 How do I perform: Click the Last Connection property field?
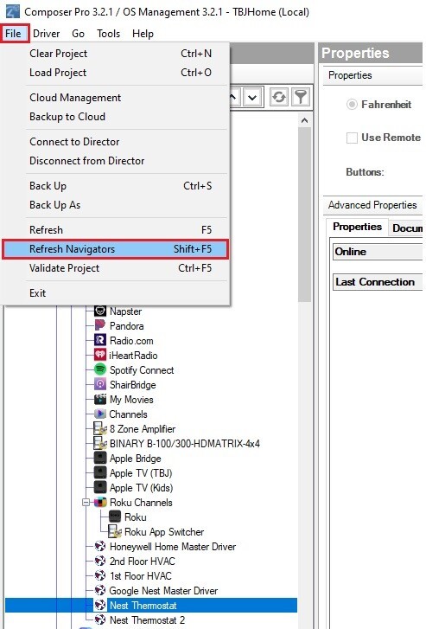[378, 282]
